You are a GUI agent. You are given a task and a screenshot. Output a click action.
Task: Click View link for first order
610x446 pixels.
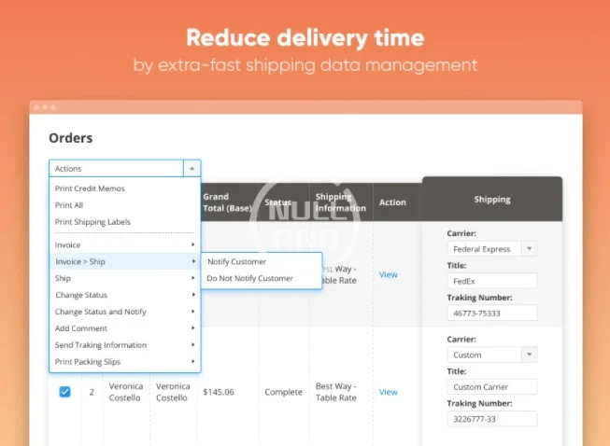[x=388, y=274]
